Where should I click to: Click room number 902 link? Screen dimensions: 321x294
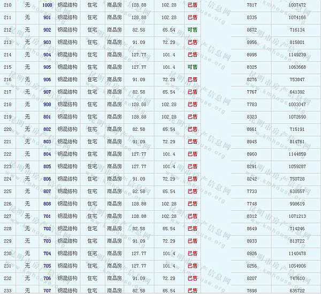tap(47, 30)
